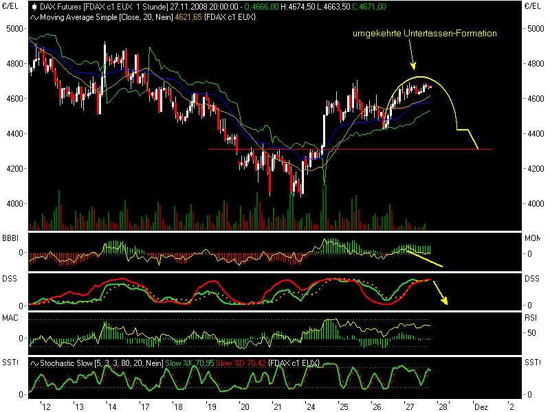Click the high value H:4674,50
Screen dimensions: 550x412
[298, 7]
